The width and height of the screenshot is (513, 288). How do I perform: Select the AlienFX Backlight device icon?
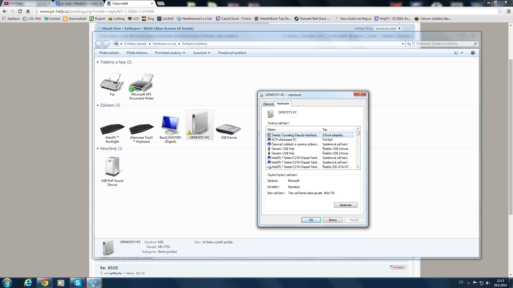click(x=112, y=129)
